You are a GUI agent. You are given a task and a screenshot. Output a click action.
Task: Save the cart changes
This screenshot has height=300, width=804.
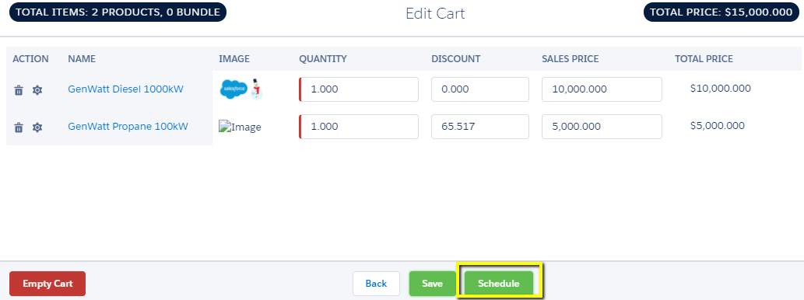click(x=432, y=284)
